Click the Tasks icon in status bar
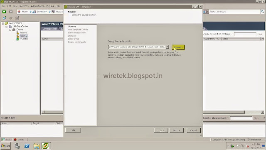Screen dimensions: 266x150 tap(3, 140)
